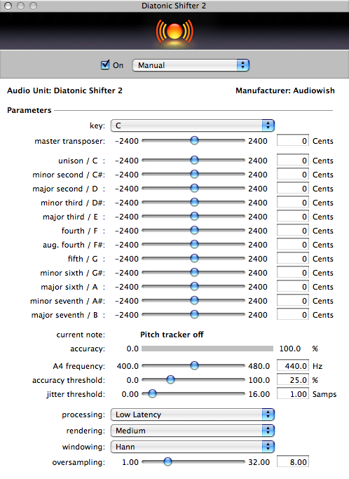Click the minor seventh / A# Cents field

tap(293, 301)
